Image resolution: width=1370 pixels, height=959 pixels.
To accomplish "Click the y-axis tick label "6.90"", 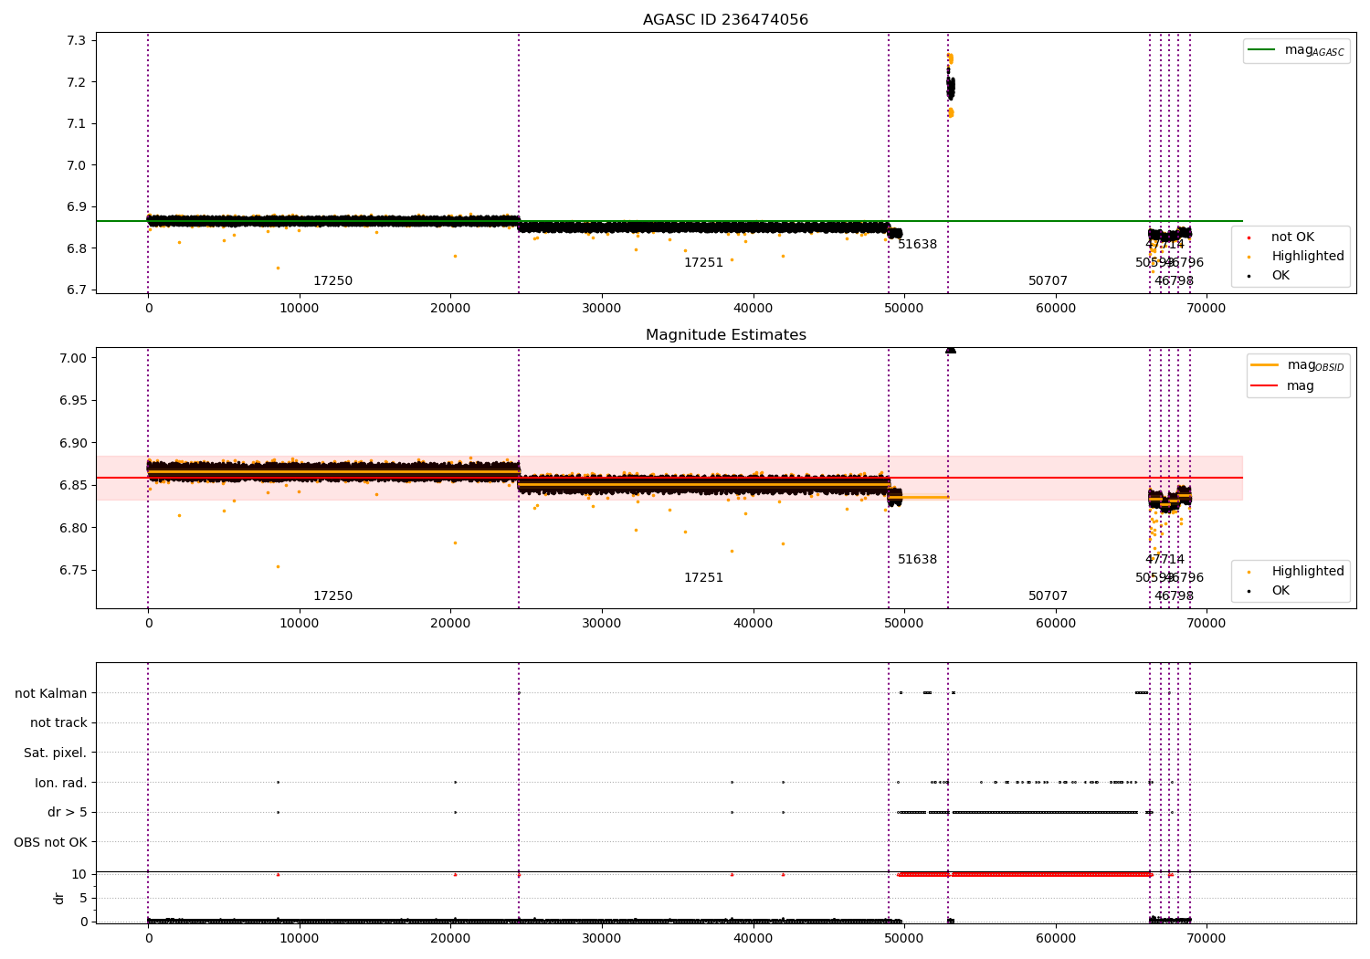I will click(73, 444).
